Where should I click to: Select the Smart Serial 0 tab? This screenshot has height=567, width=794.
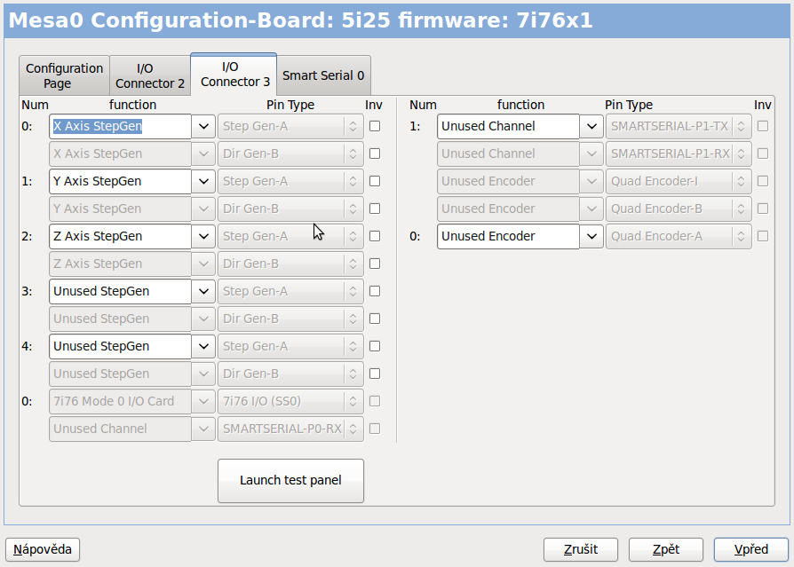click(x=323, y=76)
